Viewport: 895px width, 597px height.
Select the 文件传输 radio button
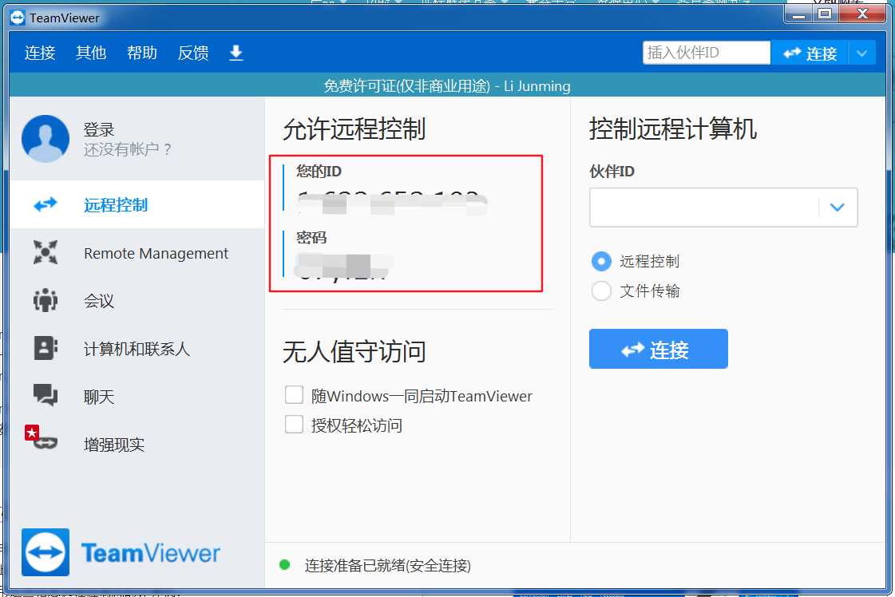pos(601,291)
